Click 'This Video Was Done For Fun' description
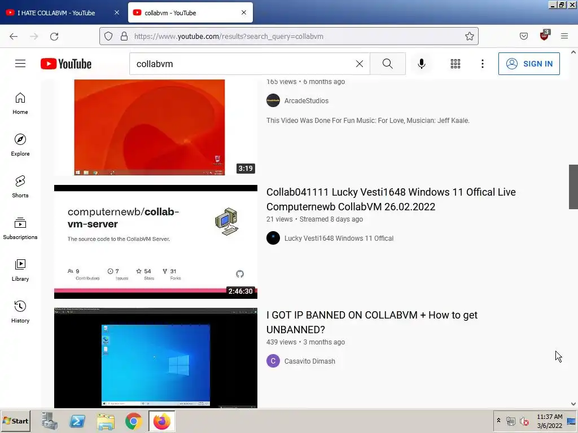 click(x=368, y=121)
